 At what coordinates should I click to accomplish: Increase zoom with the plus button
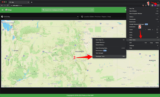pos(153,29)
